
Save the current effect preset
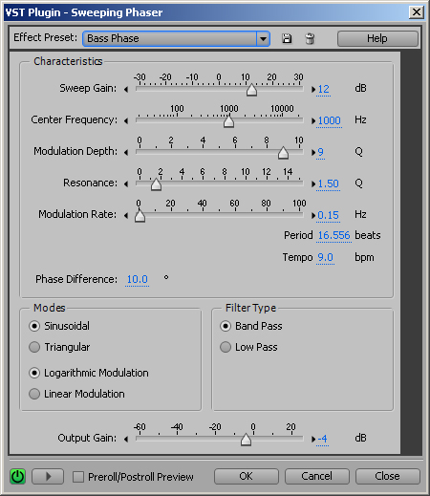(x=287, y=39)
